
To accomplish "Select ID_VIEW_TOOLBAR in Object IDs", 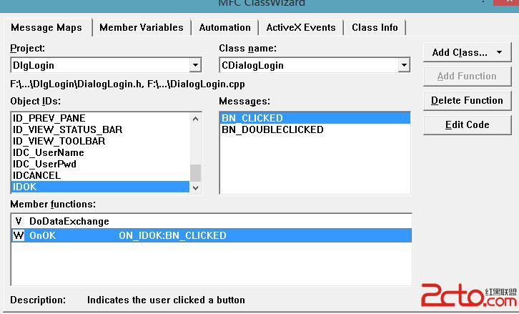I will [x=101, y=141].
